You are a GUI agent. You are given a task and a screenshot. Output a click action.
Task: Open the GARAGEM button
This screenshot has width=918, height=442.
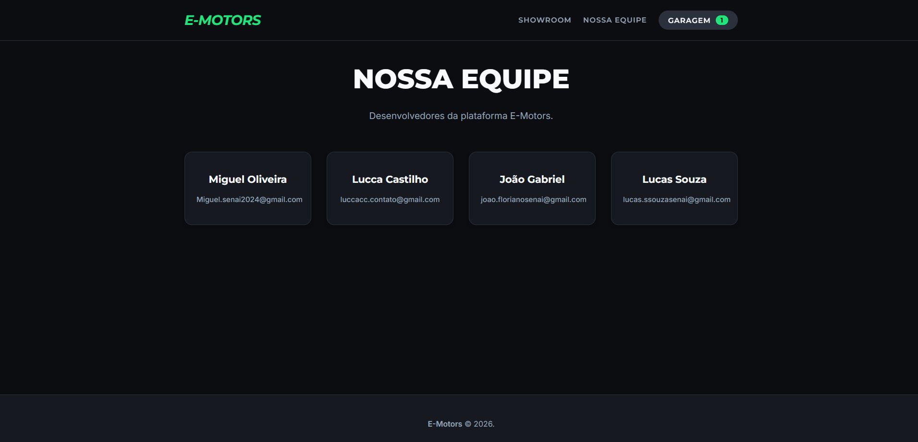pyautogui.click(x=698, y=20)
